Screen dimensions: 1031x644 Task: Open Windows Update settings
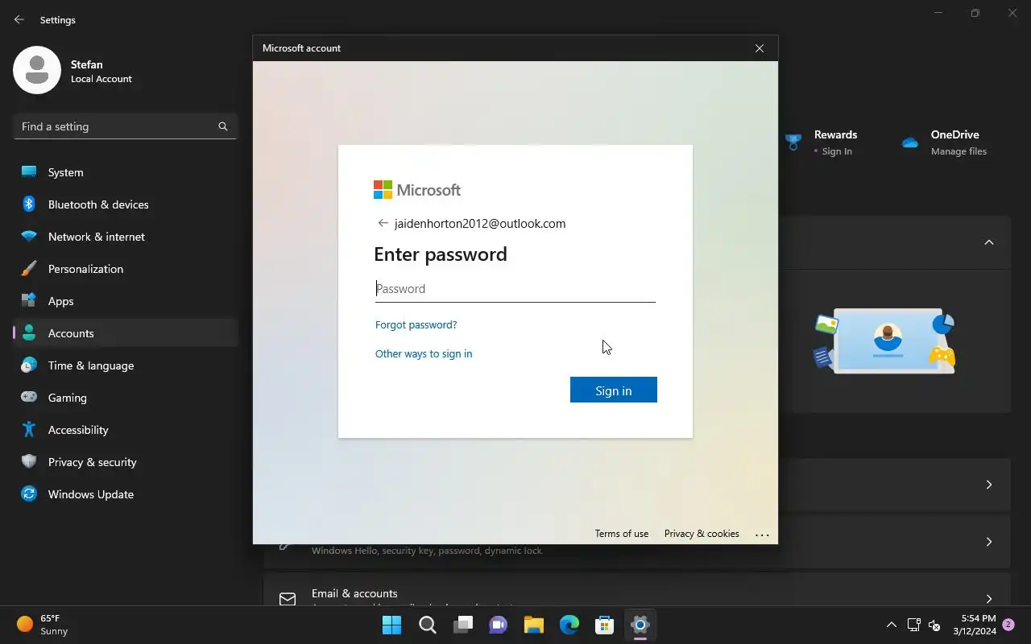(126, 494)
